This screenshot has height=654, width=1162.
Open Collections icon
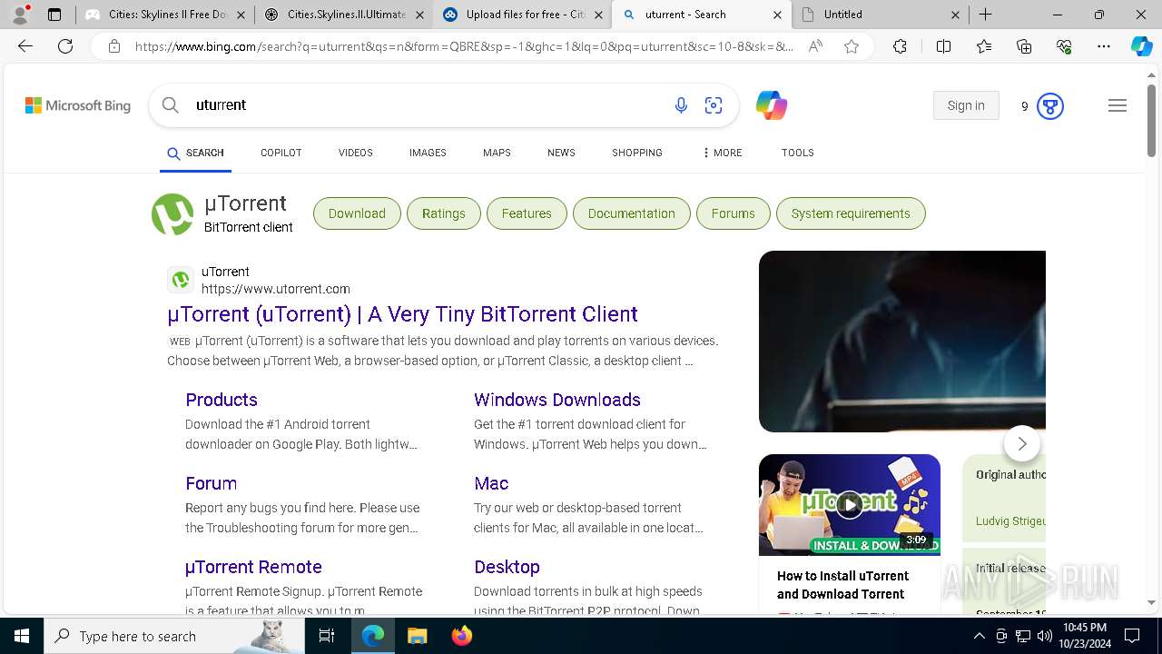tap(1024, 46)
